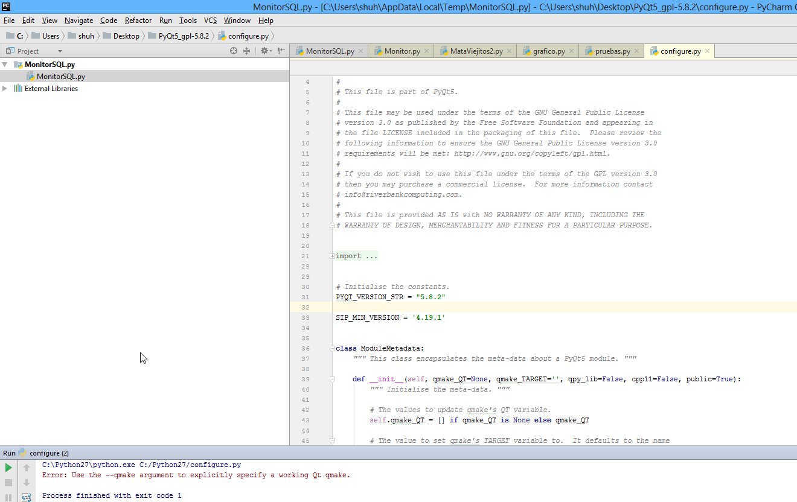
Task: Open the Navigate menu
Action: point(79,21)
